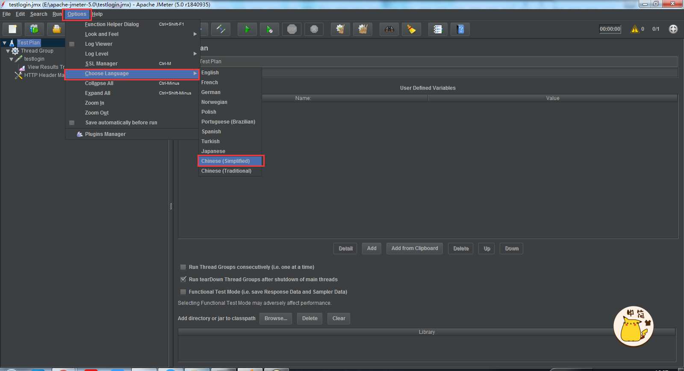The width and height of the screenshot is (684, 371).
Task: Toggle the Log Viewer checkbox
Action: pos(72,44)
